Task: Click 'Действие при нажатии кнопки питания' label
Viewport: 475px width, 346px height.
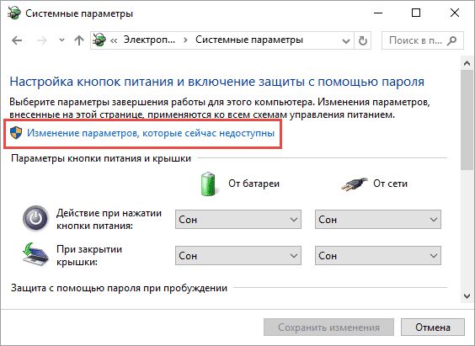Action: [109, 219]
